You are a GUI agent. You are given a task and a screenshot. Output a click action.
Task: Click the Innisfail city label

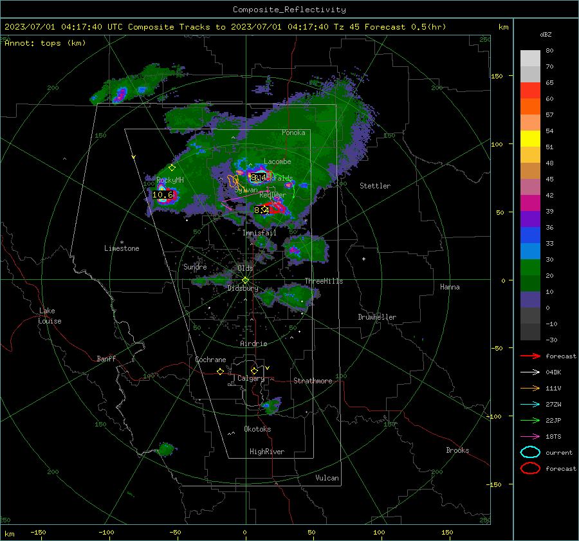click(259, 233)
